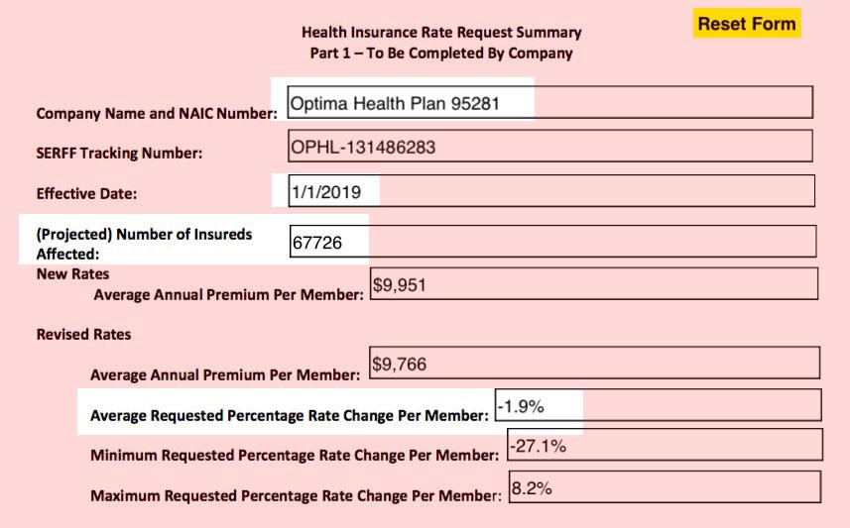Click the Number of Insureds Affected field

tap(552, 241)
